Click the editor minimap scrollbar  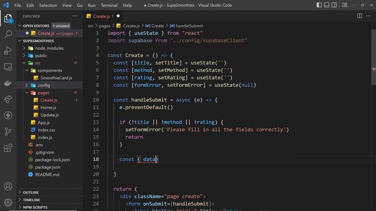click(x=374, y=57)
